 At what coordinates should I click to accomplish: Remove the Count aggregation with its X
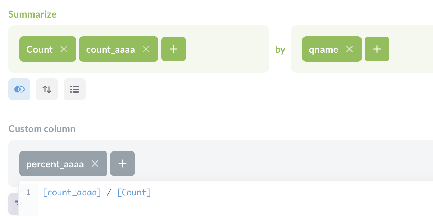[64, 49]
